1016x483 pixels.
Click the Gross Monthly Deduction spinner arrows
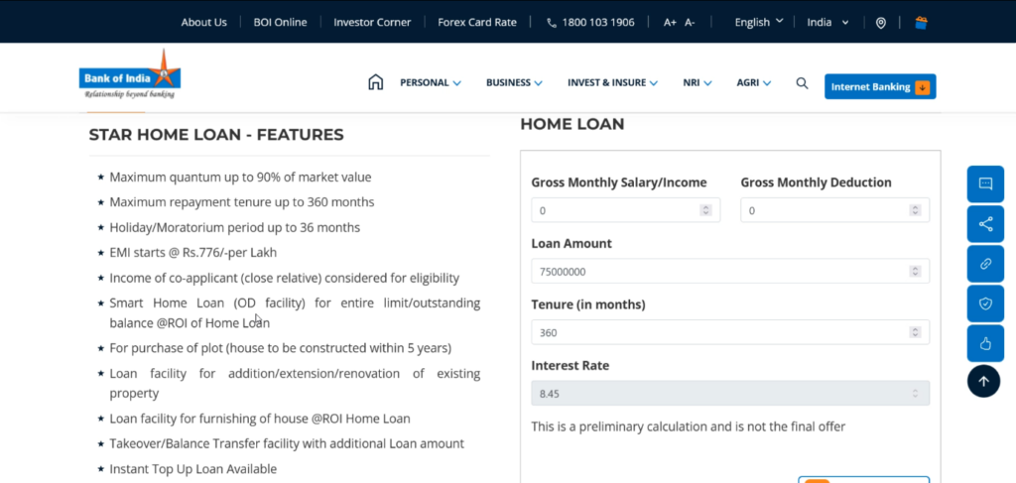pyautogui.click(x=915, y=210)
